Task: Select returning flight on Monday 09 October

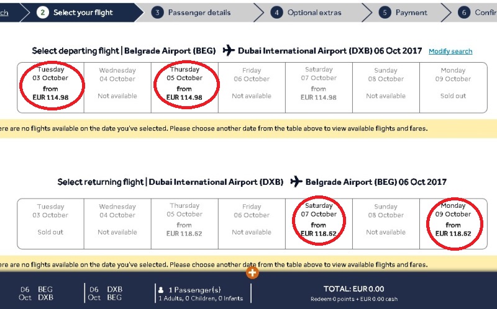Action: pos(453,220)
